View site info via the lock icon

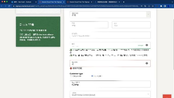point(14,6)
